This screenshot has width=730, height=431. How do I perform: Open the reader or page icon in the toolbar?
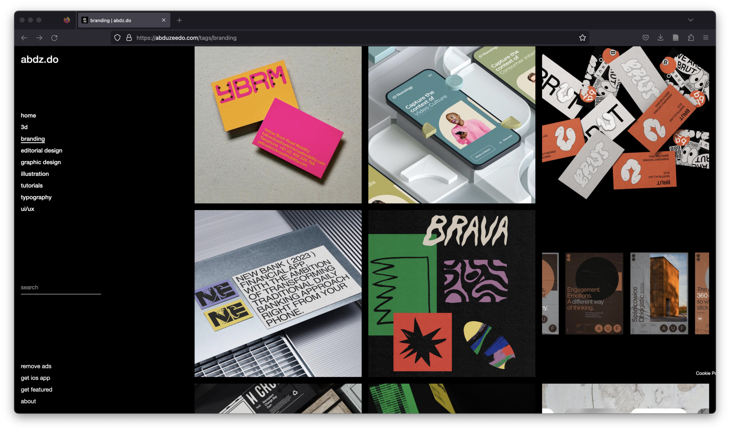point(675,38)
